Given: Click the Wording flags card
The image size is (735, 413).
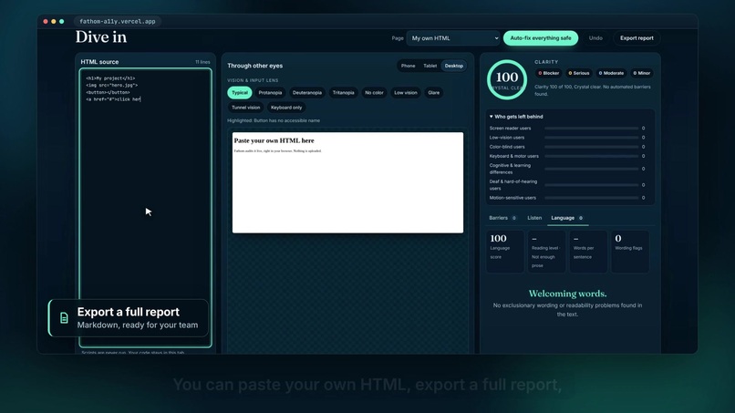Looking at the screenshot, I should coord(630,252).
